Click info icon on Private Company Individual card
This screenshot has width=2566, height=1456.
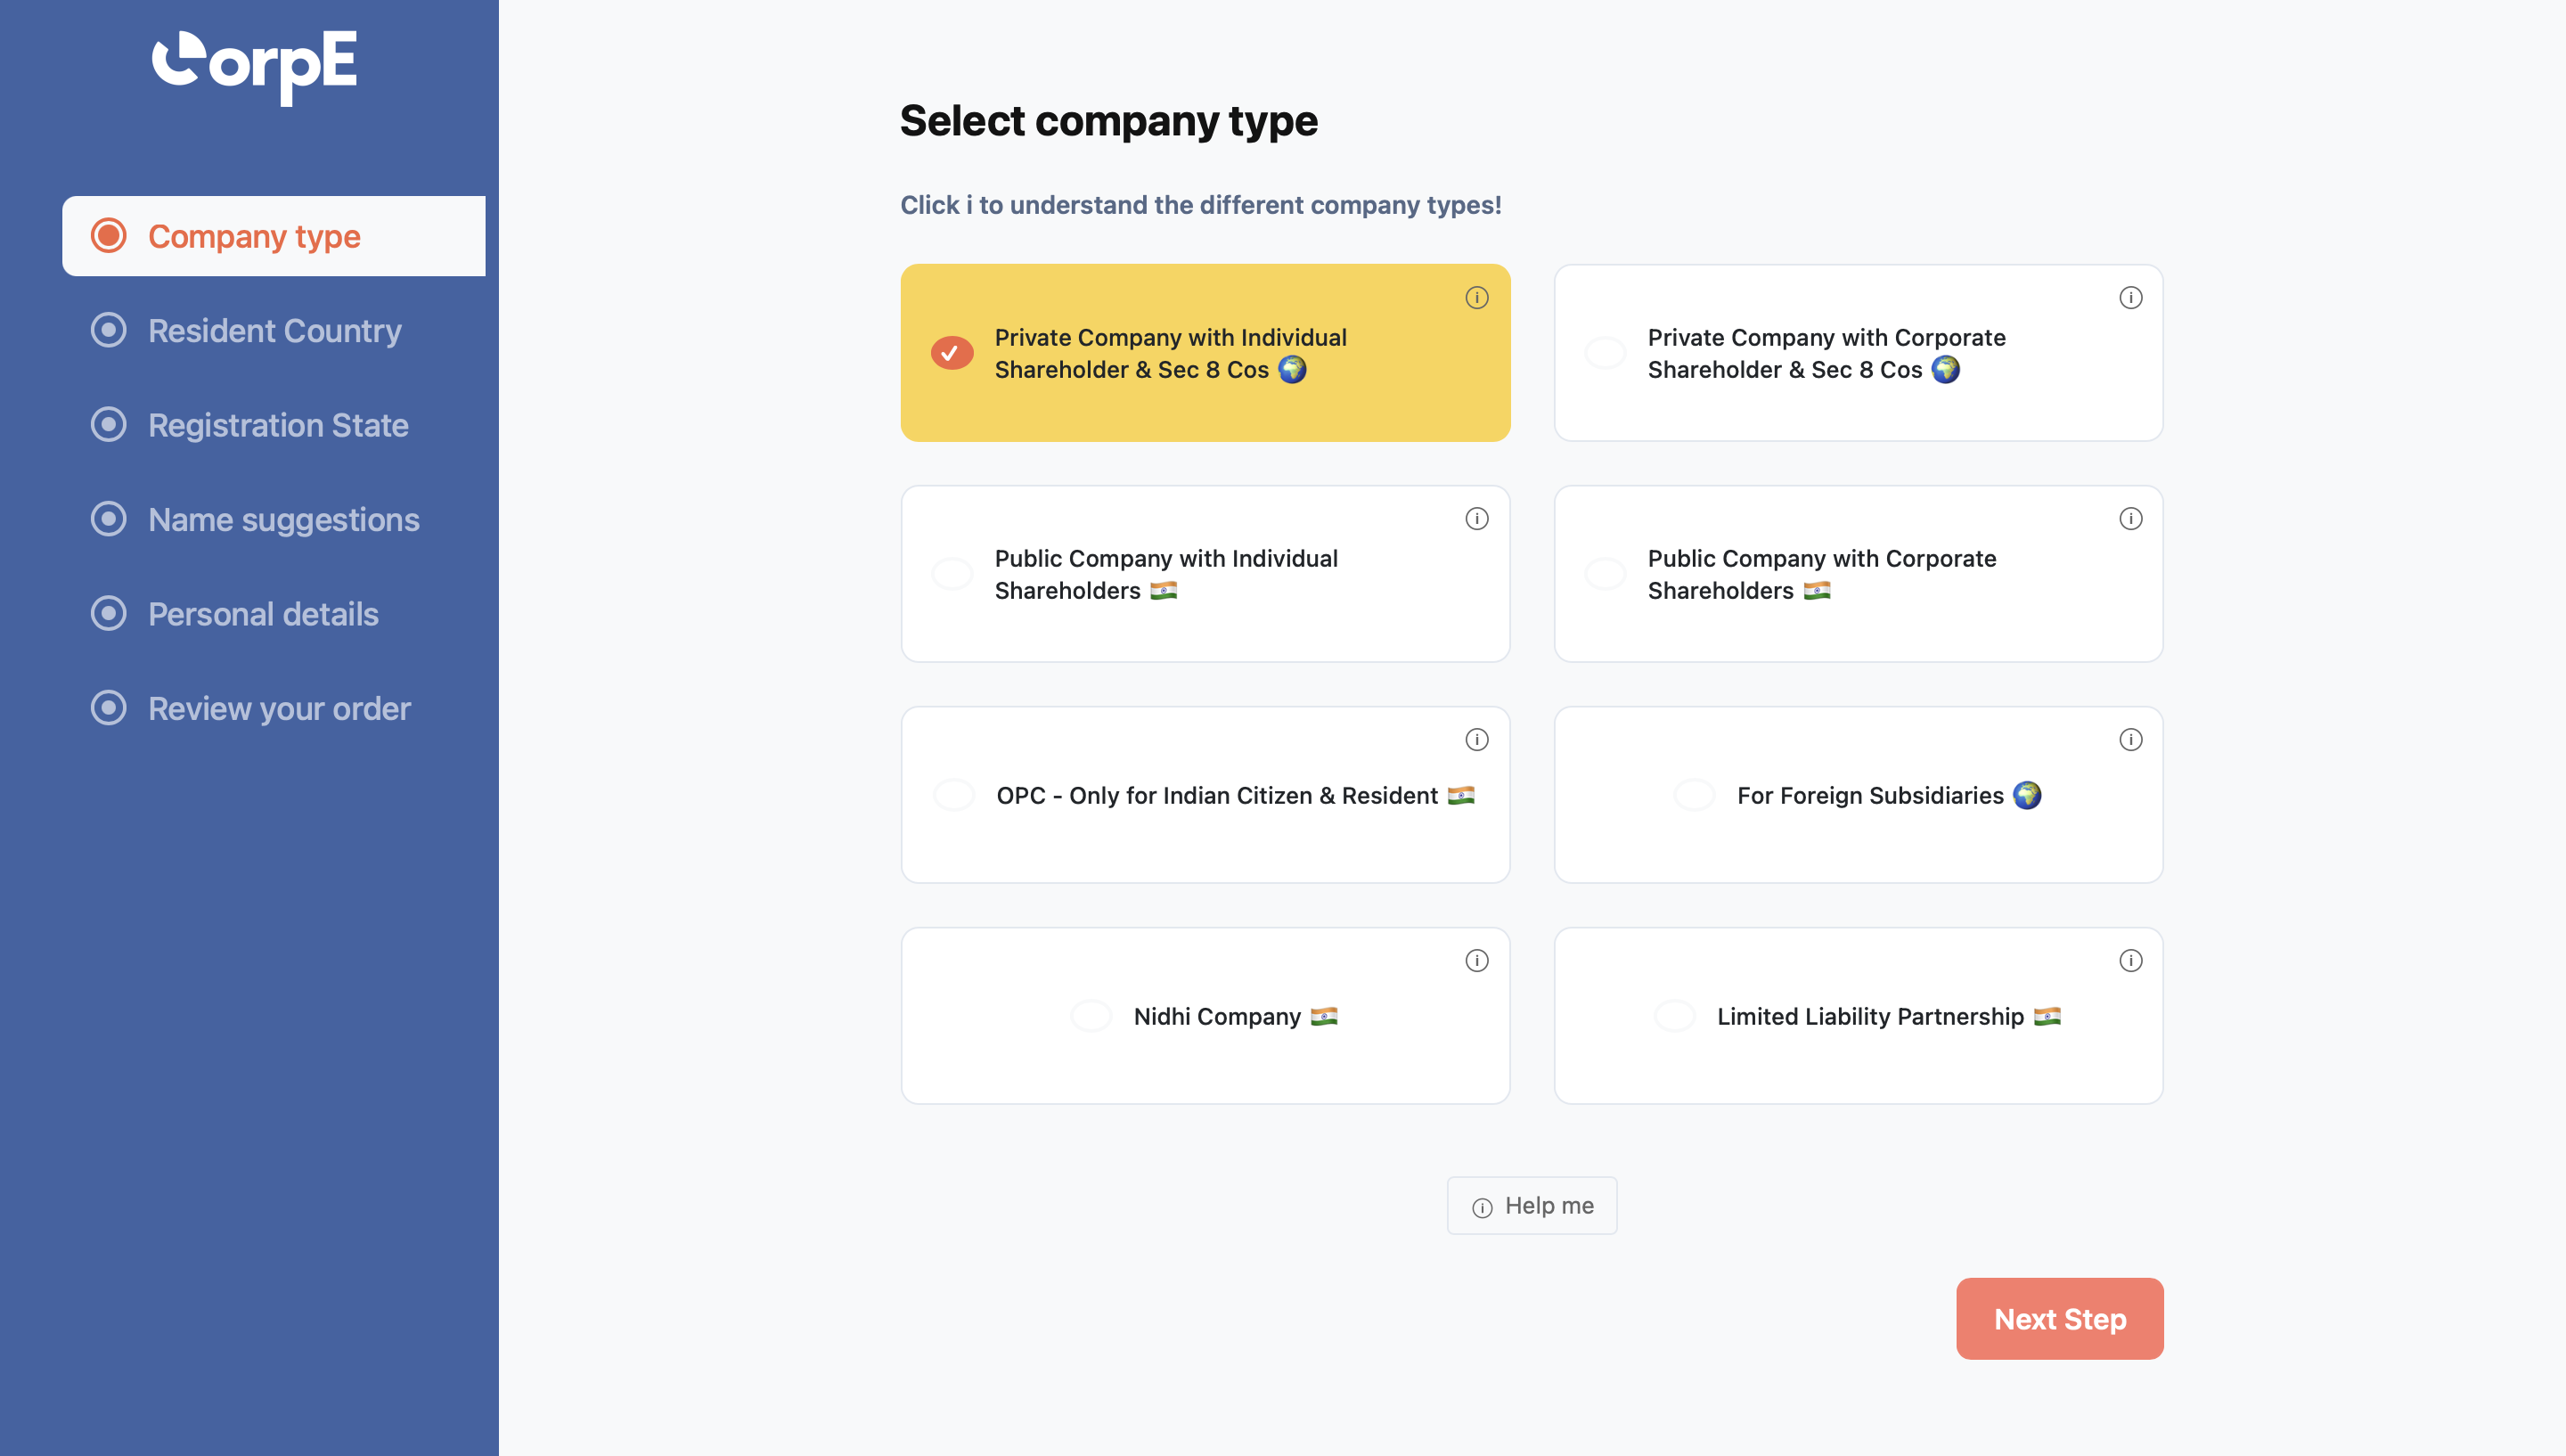[x=1476, y=298]
